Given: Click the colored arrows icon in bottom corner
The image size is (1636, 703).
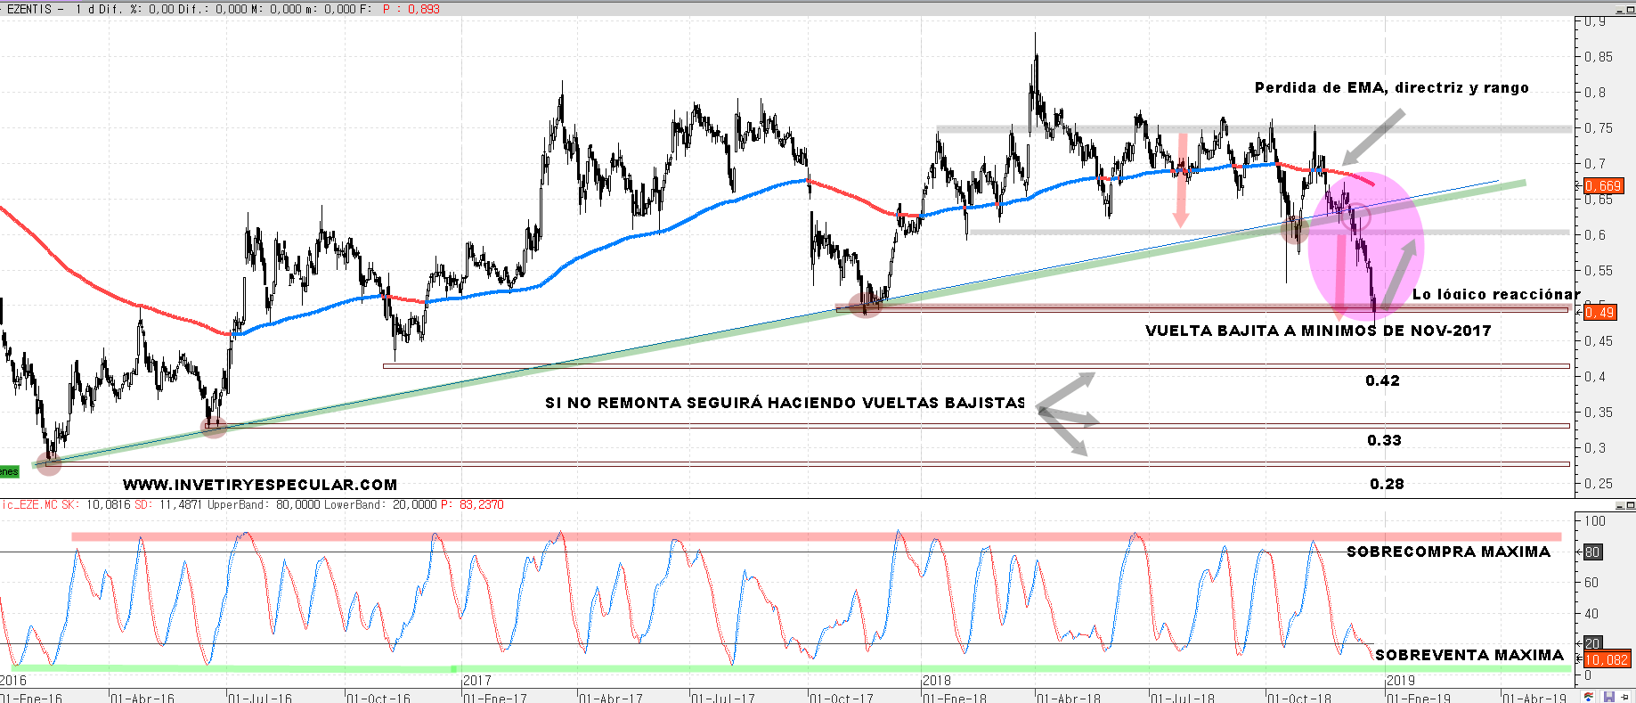Looking at the screenshot, I should 1589,697.
